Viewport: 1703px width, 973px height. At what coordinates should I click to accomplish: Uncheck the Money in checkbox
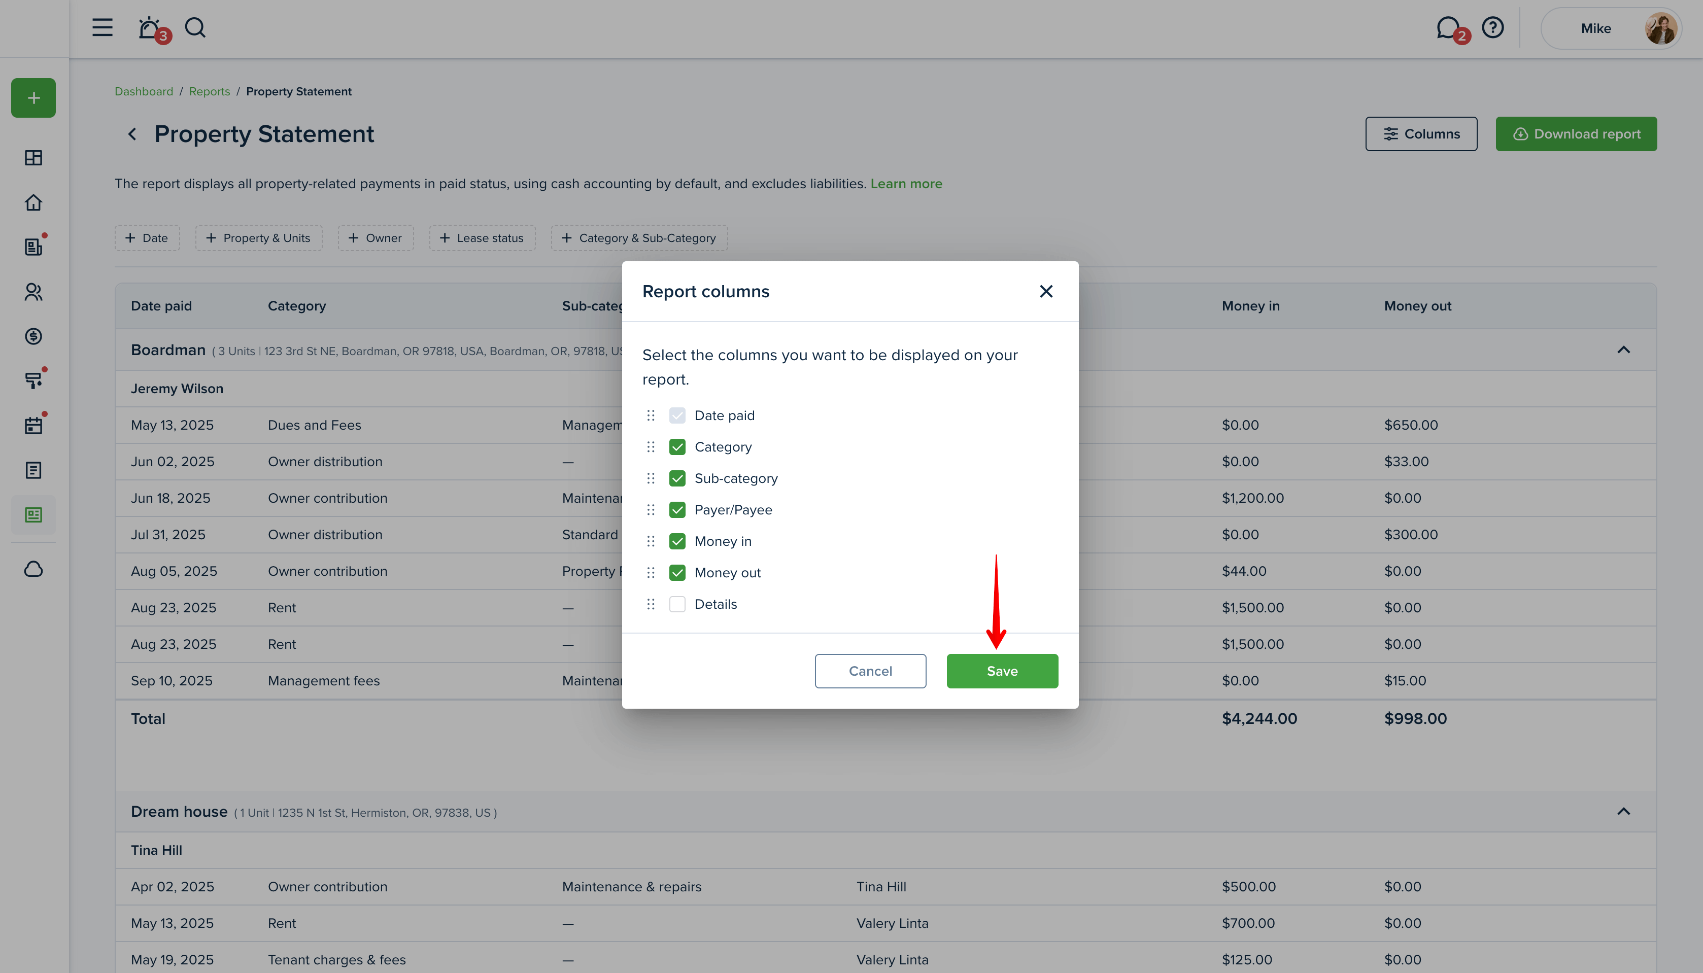pyautogui.click(x=677, y=541)
